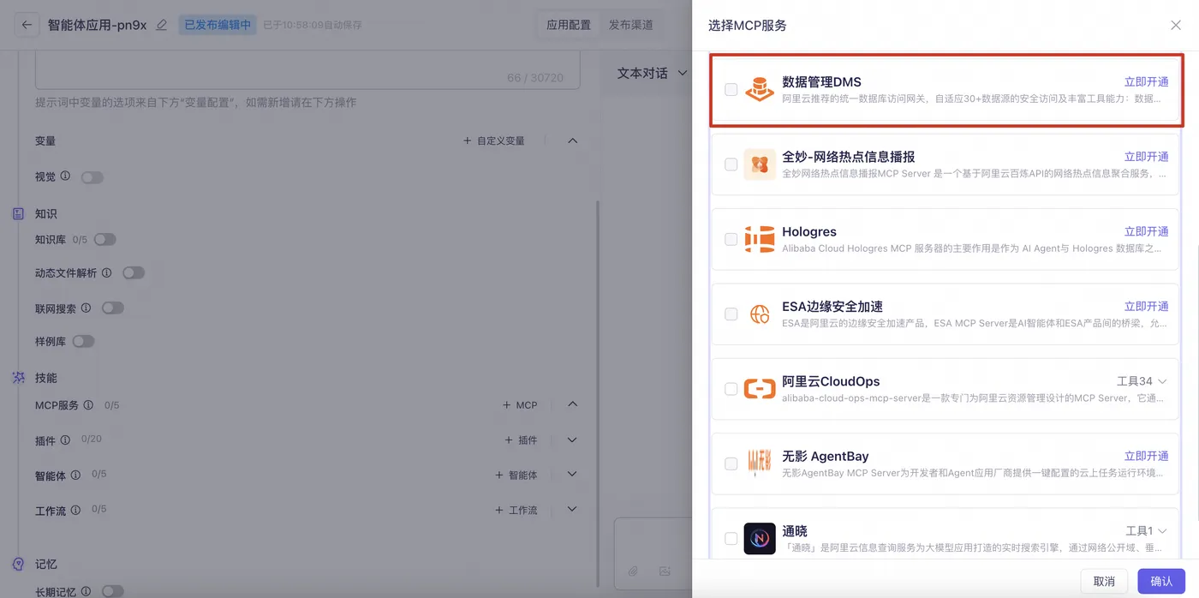Click the 全妙-网络热点信息播报 service icon

[760, 164]
